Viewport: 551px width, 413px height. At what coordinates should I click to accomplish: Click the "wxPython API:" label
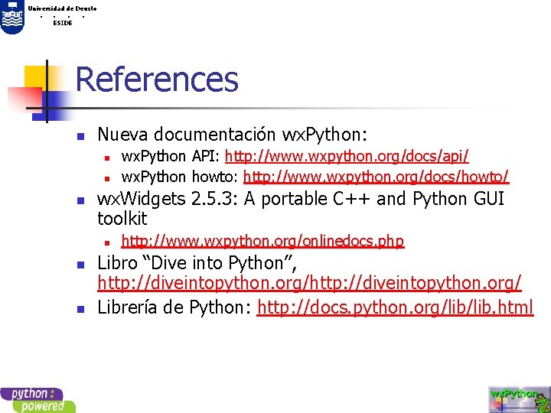[171, 156]
